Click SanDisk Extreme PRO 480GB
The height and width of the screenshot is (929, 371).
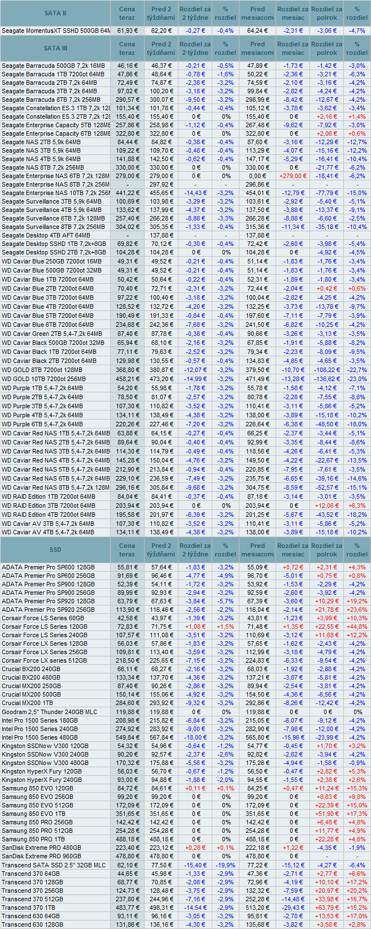point(41,848)
